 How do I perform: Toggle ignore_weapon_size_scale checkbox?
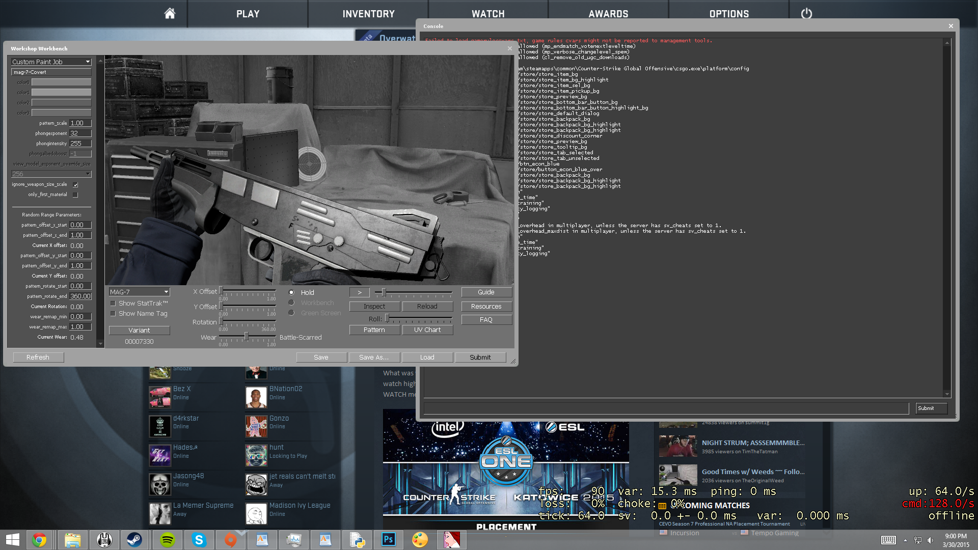pos(75,184)
